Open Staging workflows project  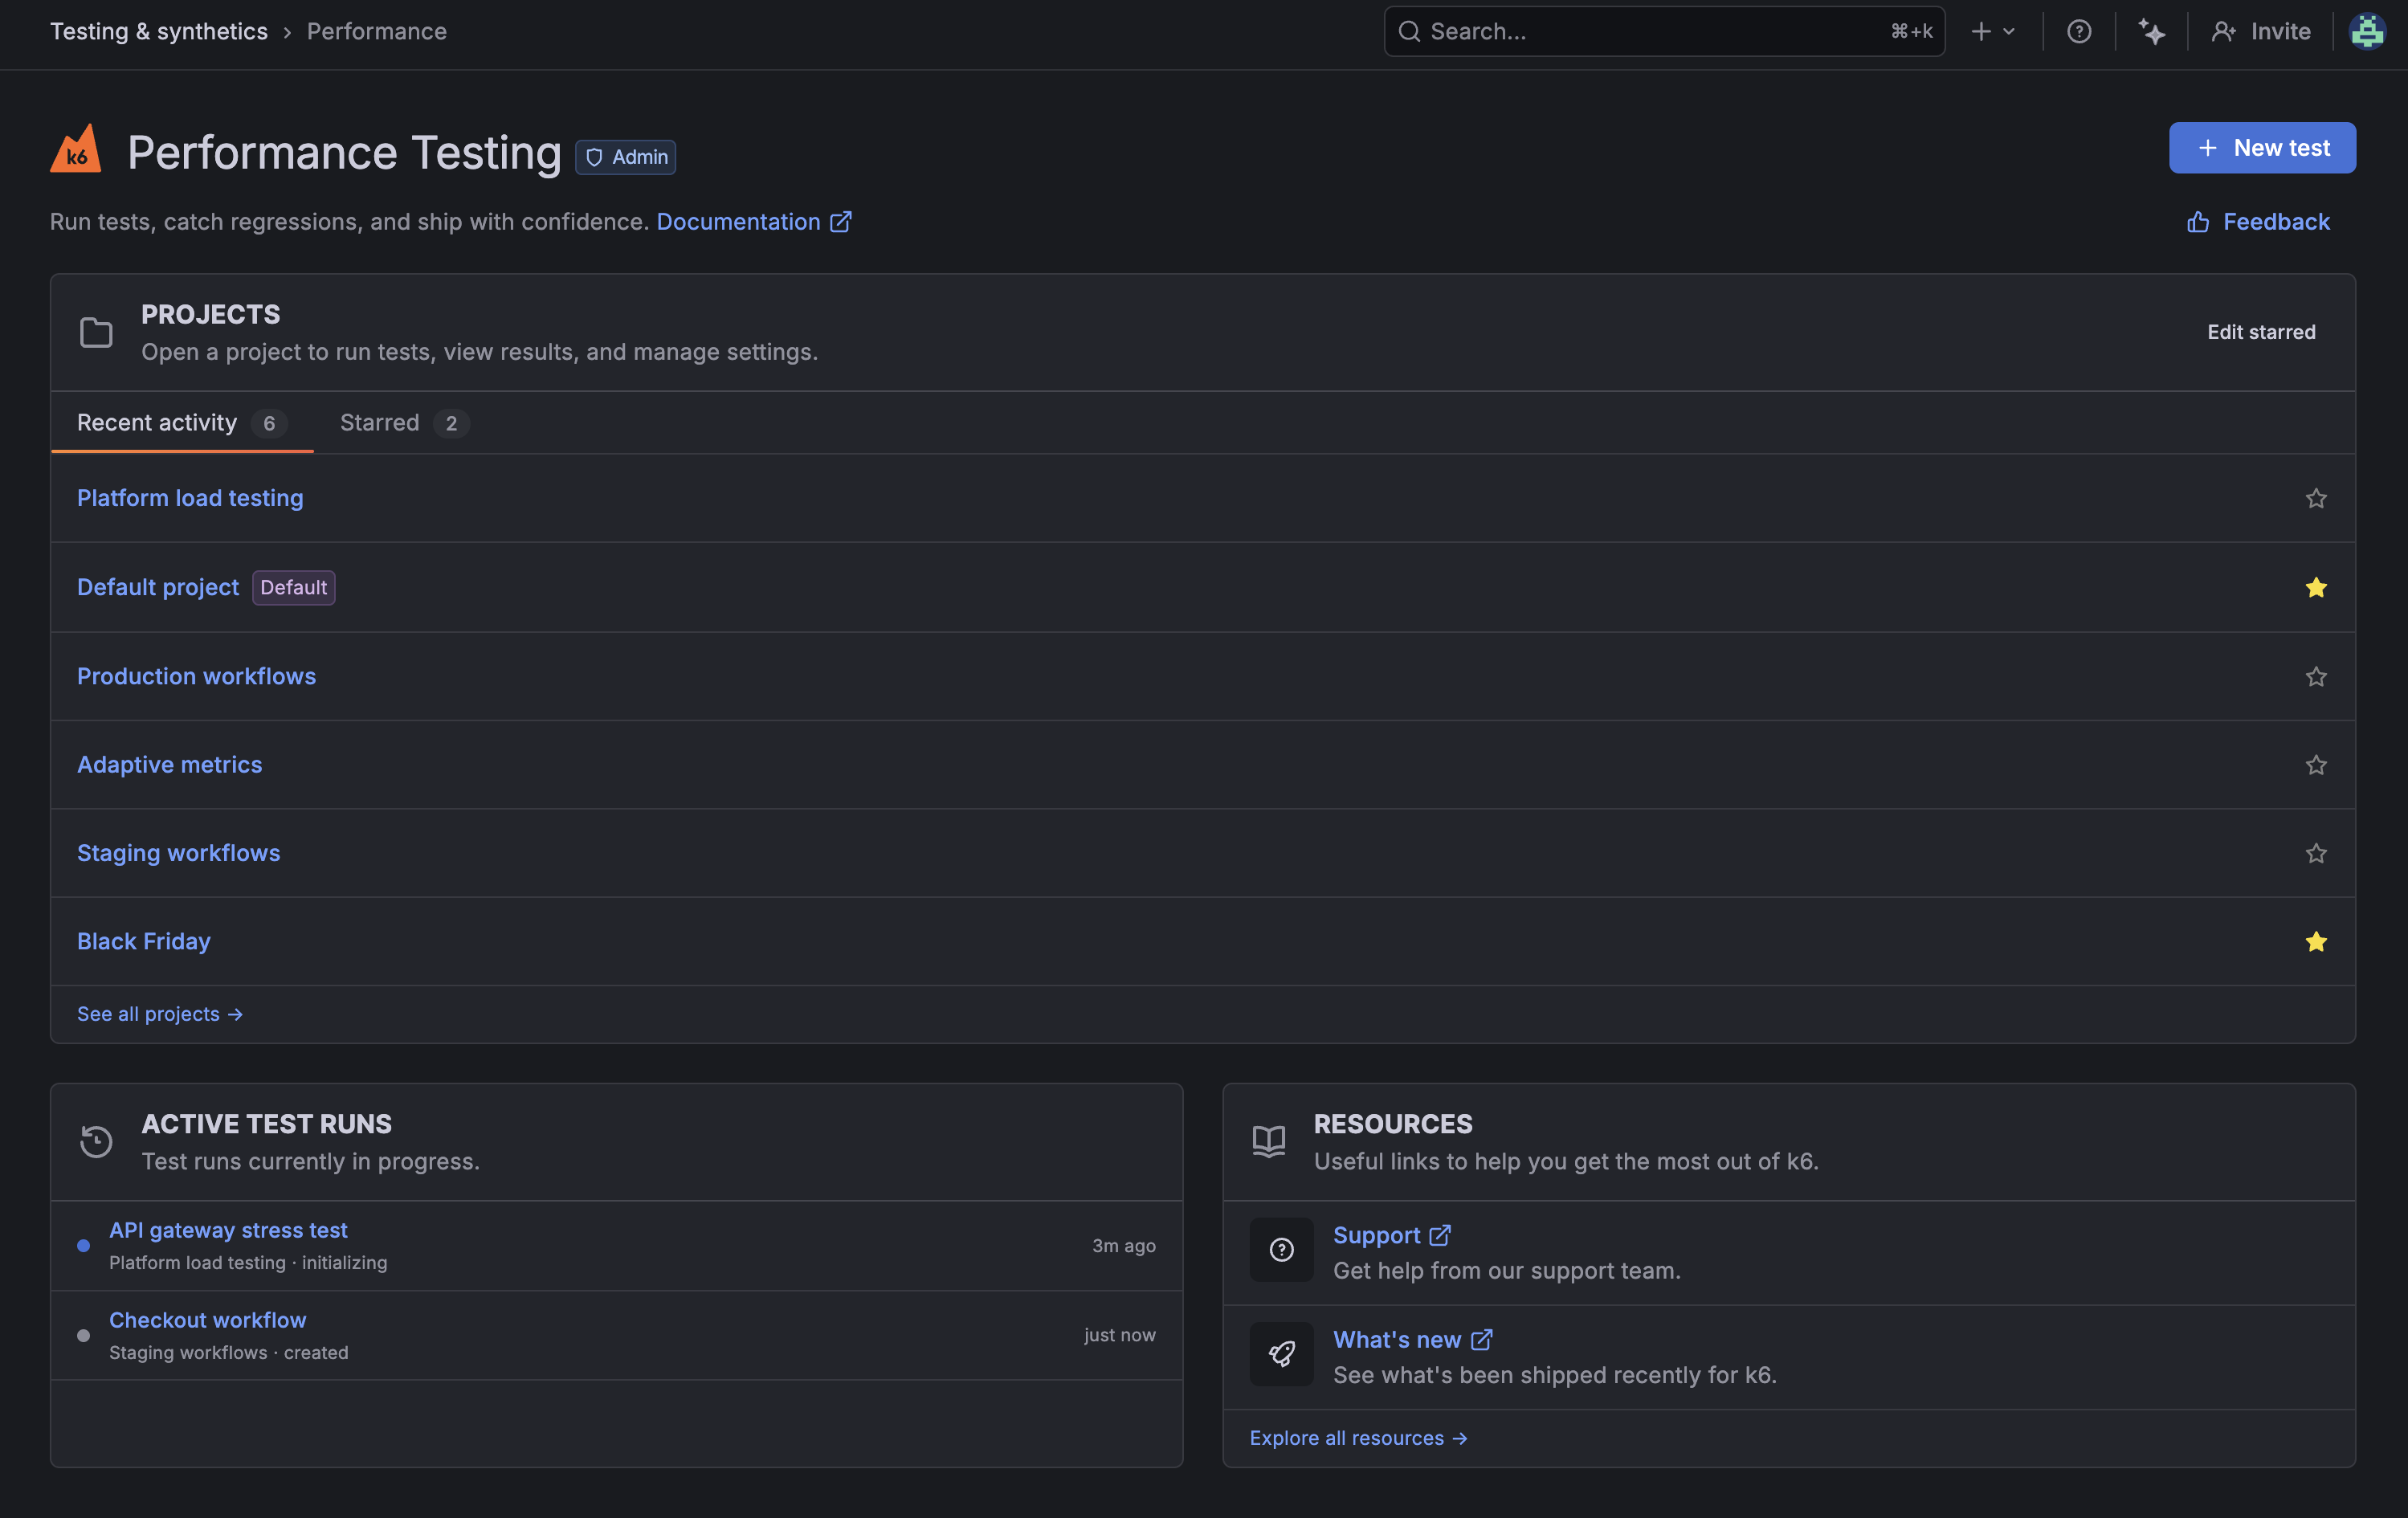pos(179,853)
